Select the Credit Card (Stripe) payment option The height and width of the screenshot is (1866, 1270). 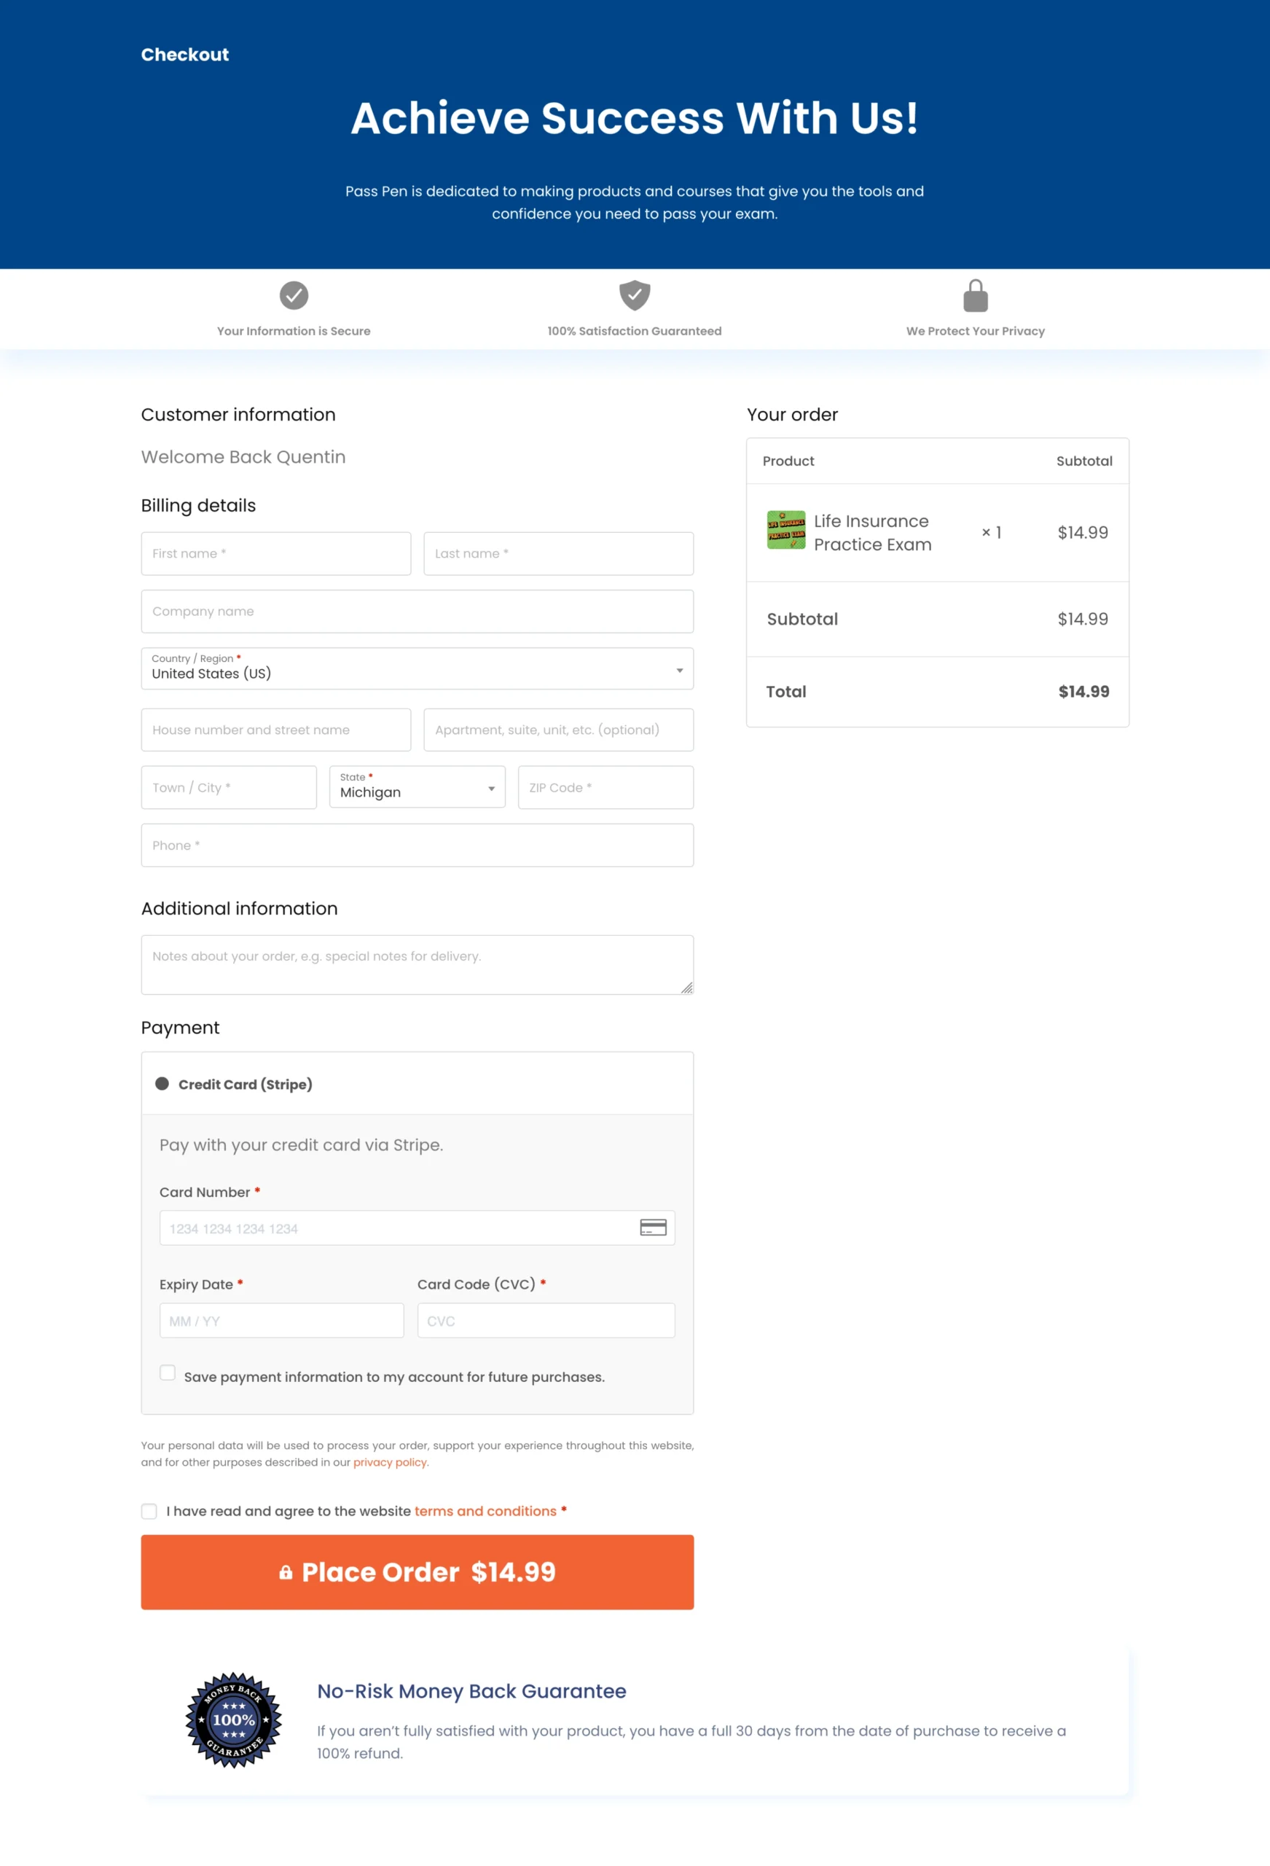coord(162,1084)
